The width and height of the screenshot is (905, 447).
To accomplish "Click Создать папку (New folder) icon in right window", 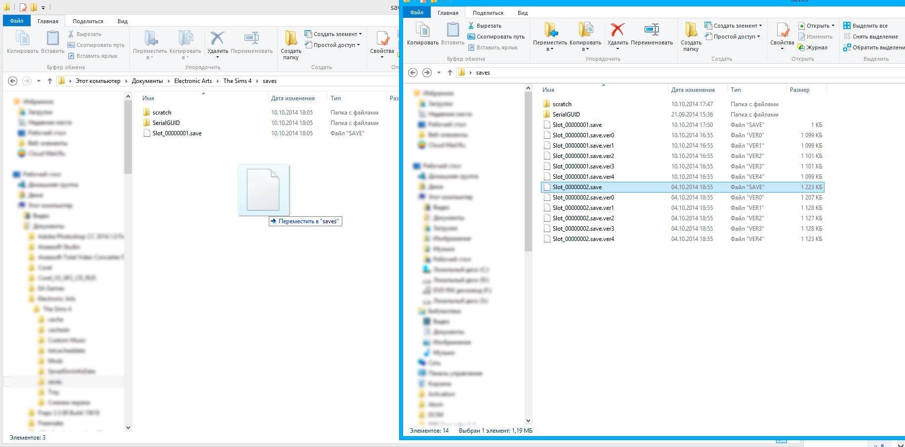I will (691, 31).
